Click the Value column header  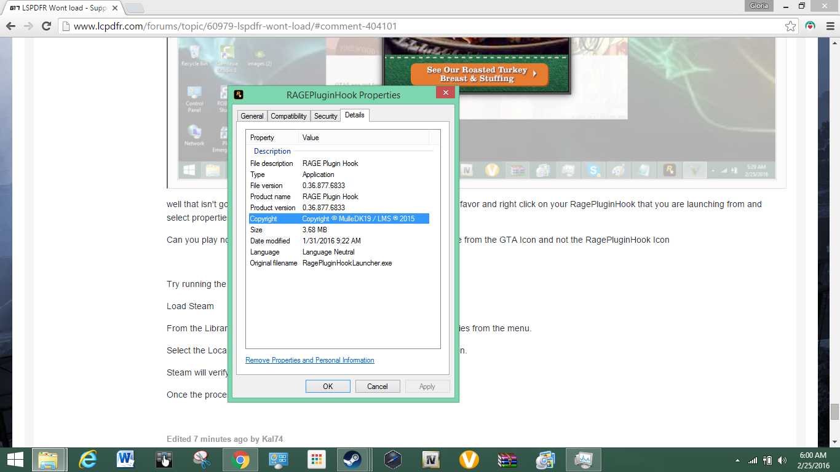coord(363,138)
